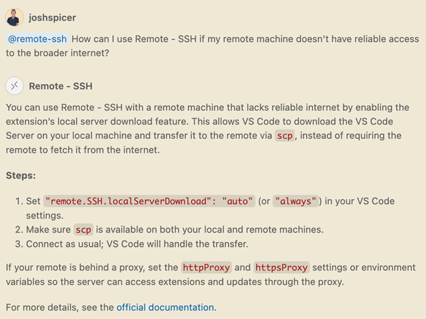Click the "For more details, see the" text

click(60, 307)
